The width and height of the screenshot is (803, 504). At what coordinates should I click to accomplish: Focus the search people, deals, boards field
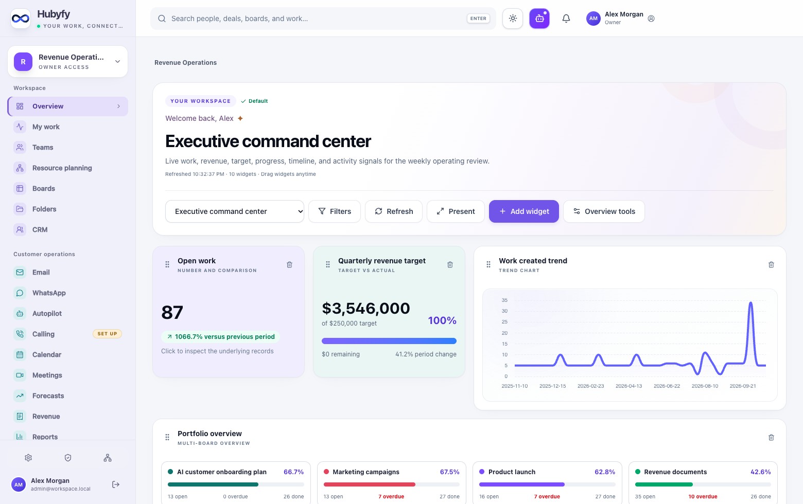323,19
